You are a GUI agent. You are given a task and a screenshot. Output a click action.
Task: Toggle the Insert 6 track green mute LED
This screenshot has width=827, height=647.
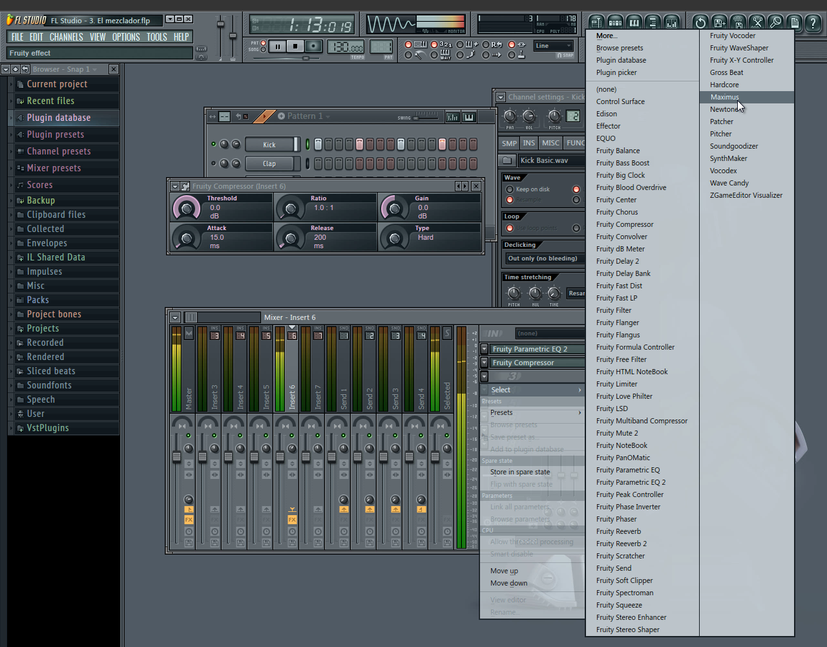(x=292, y=436)
